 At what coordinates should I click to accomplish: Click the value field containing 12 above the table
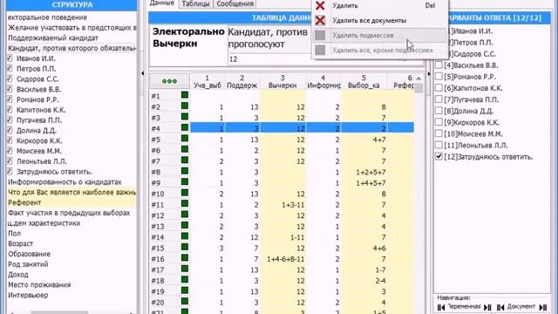click(x=316, y=59)
